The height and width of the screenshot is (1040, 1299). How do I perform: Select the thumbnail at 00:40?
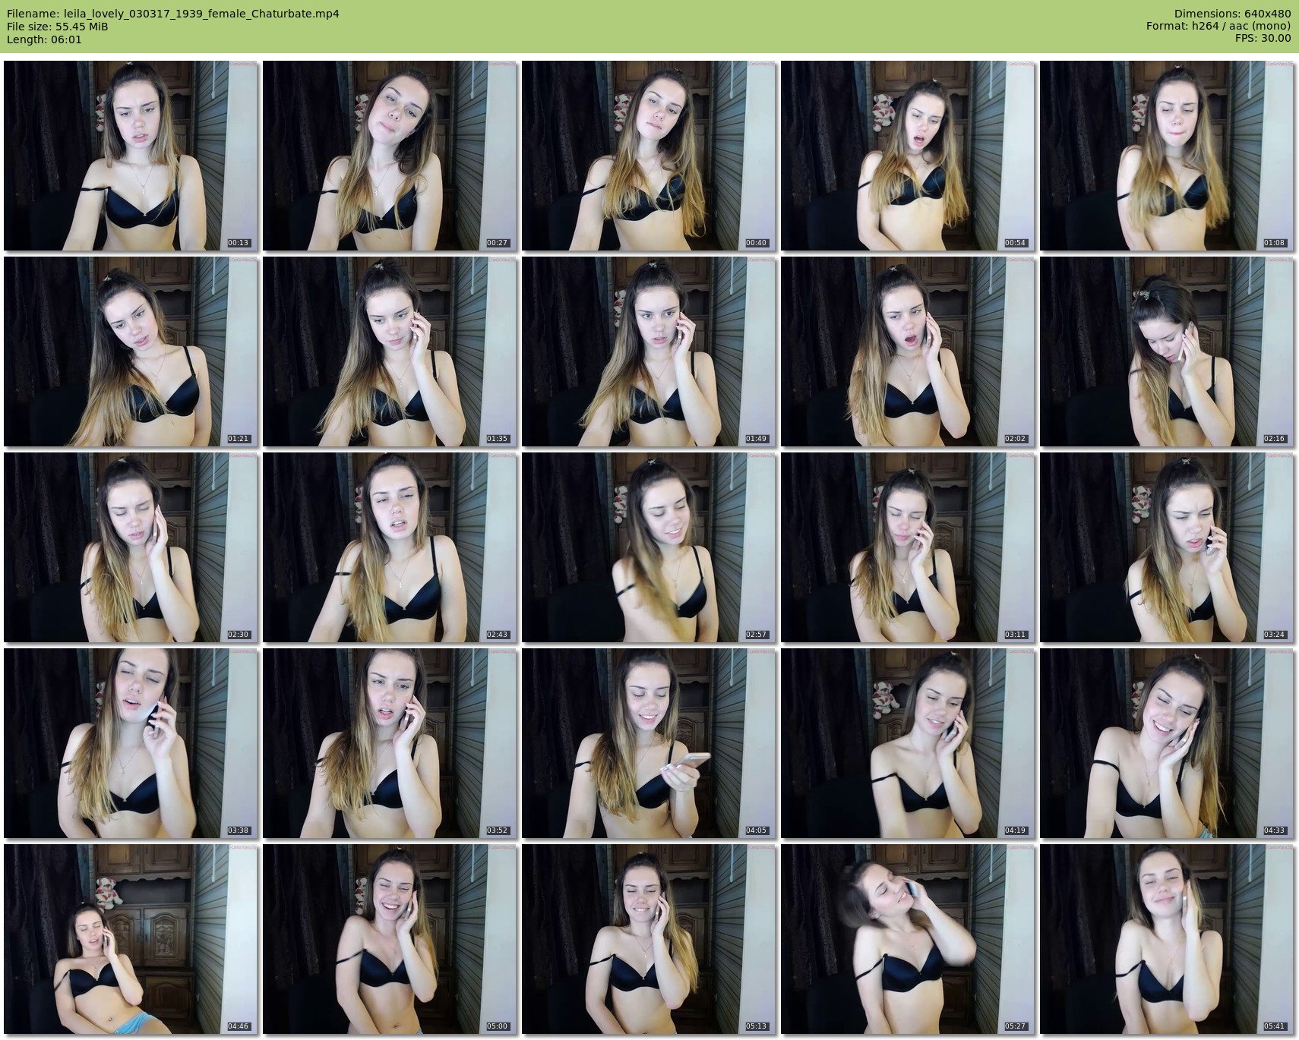point(649,156)
